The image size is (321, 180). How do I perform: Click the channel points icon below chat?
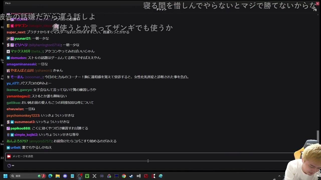(9, 165)
